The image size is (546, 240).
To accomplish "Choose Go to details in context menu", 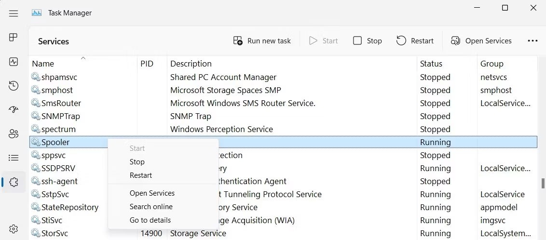I will pyautogui.click(x=150, y=220).
